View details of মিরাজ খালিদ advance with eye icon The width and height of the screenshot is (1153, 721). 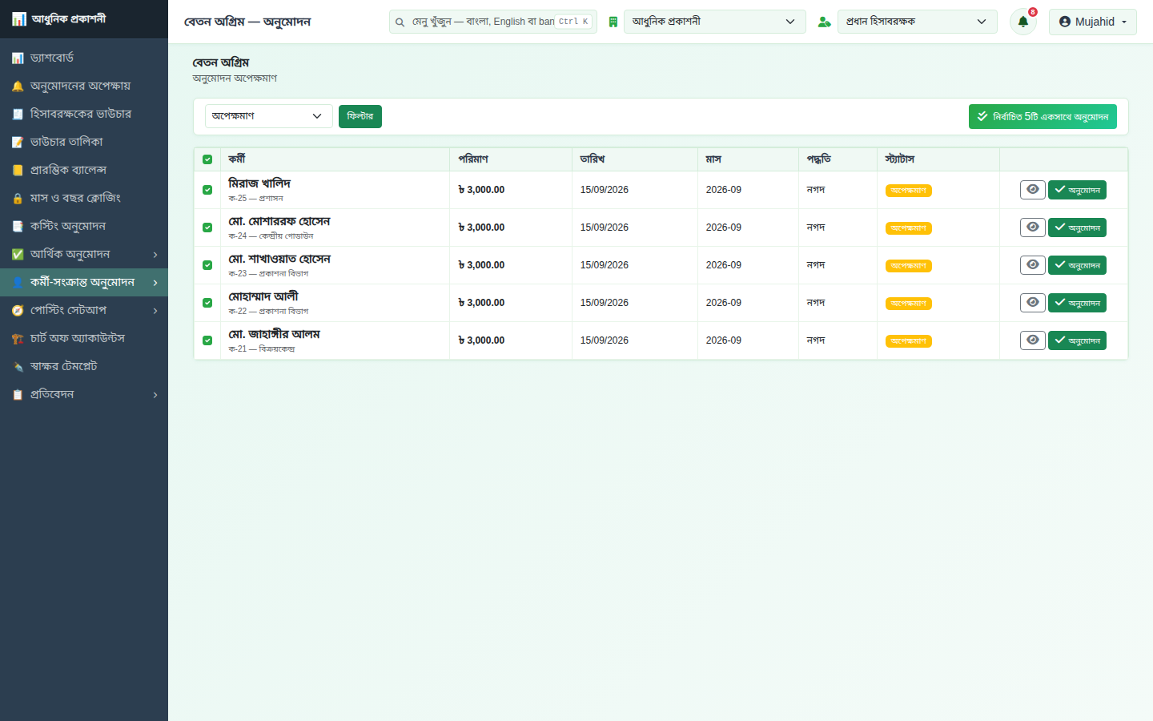pos(1033,190)
